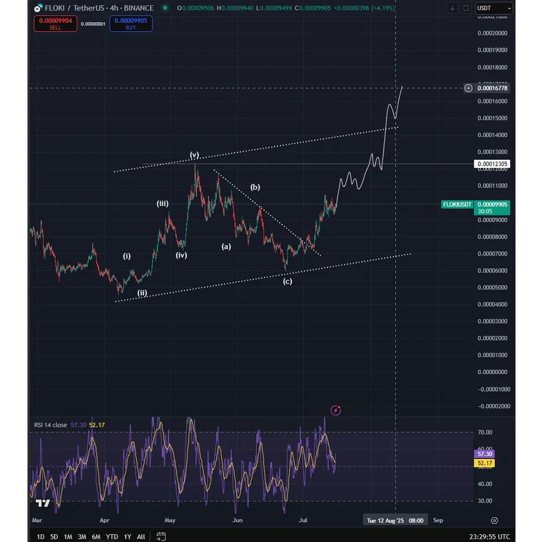Select the 1D time range
The image size is (542, 542).
(40, 537)
